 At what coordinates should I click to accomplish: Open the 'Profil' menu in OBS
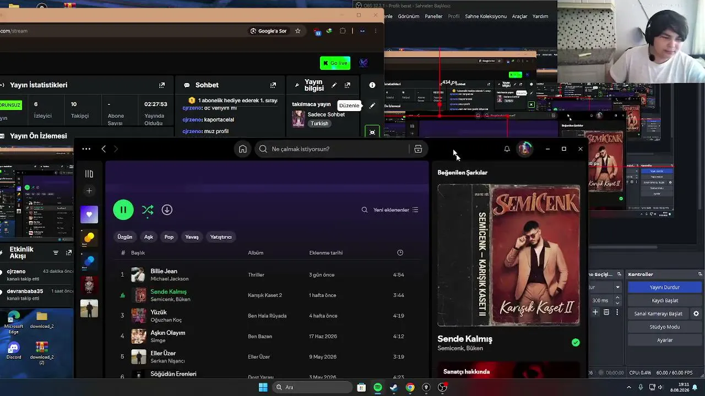click(x=454, y=16)
